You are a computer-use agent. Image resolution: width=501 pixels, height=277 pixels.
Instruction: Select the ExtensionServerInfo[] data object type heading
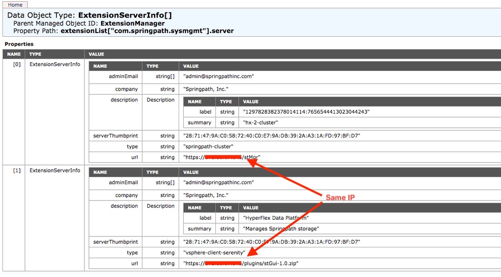point(125,15)
